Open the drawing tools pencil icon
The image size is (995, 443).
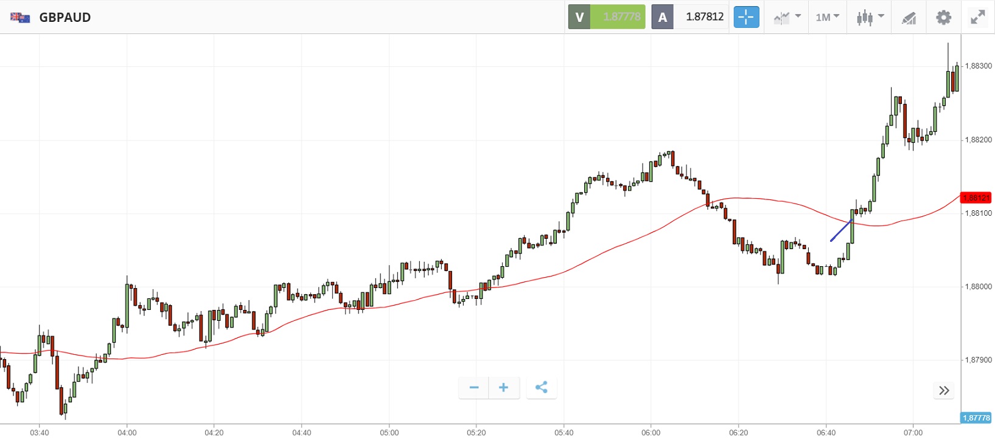click(909, 18)
